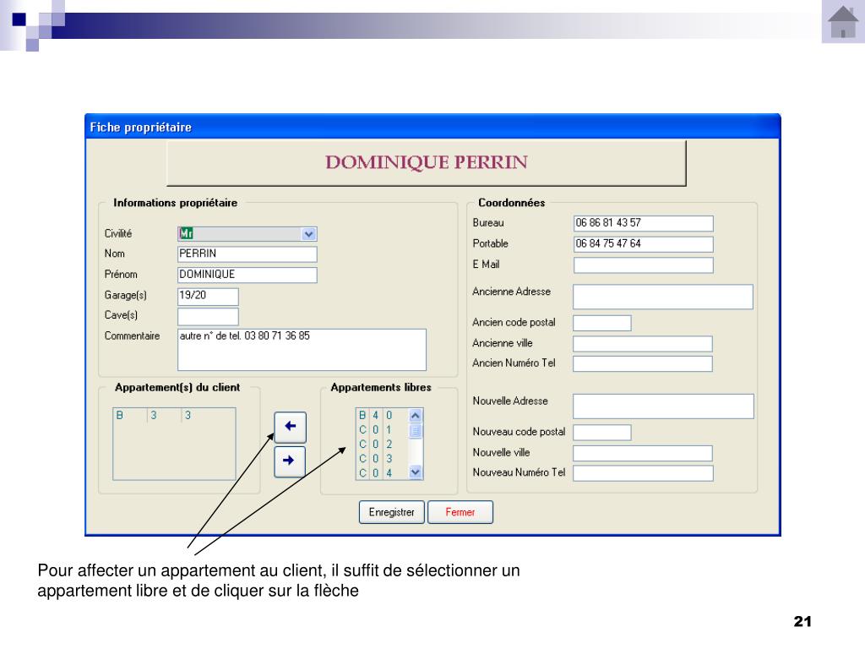The image size is (865, 649).
Task: Click the Garage(s) field showing 19/20
Action: point(208,296)
